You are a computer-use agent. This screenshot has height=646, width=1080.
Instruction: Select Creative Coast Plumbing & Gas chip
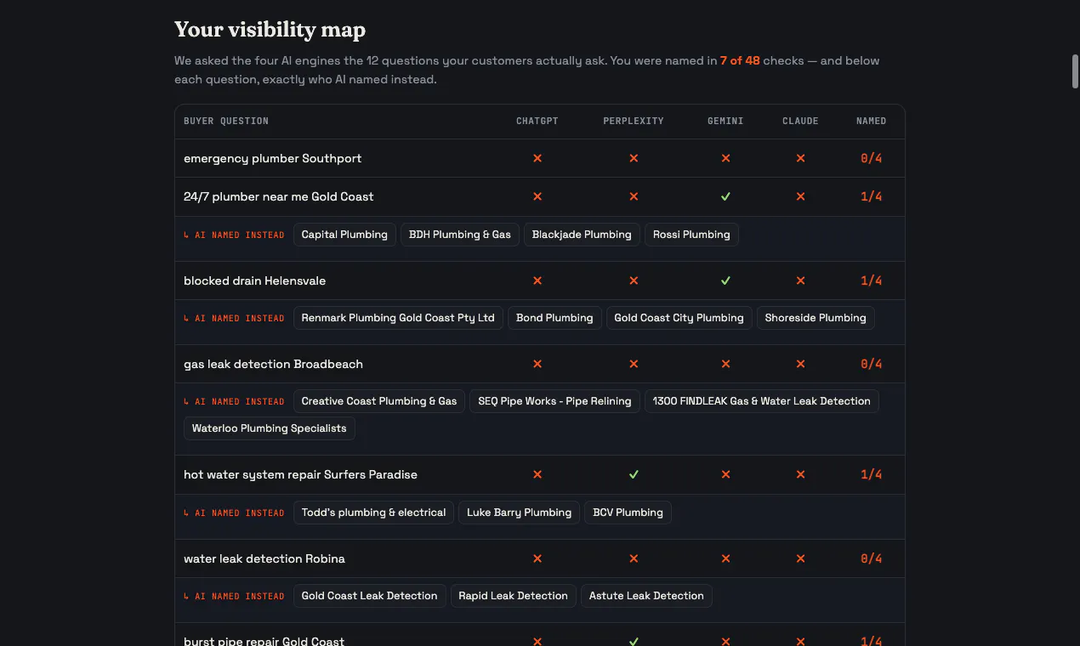click(379, 401)
